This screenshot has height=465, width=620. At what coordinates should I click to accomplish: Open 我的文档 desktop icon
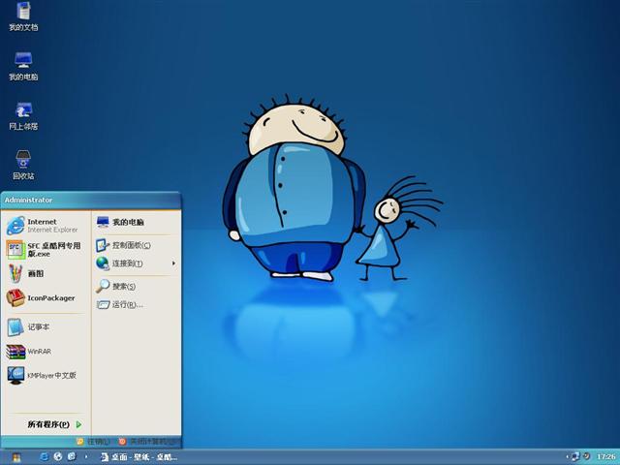(x=23, y=16)
